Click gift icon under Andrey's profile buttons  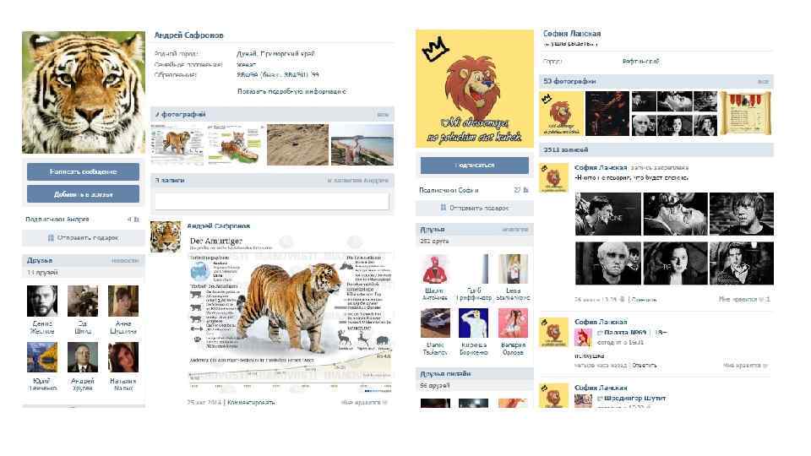click(51, 238)
